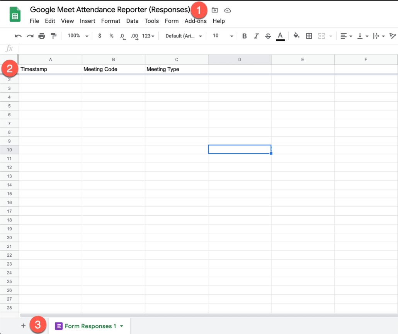Expand the merge cells dropdown arrow

pos(330,36)
